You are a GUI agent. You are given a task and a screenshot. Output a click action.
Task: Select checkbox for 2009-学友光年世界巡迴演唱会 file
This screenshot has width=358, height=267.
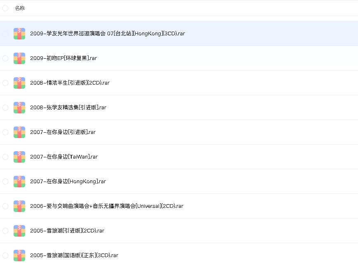(x=5, y=34)
